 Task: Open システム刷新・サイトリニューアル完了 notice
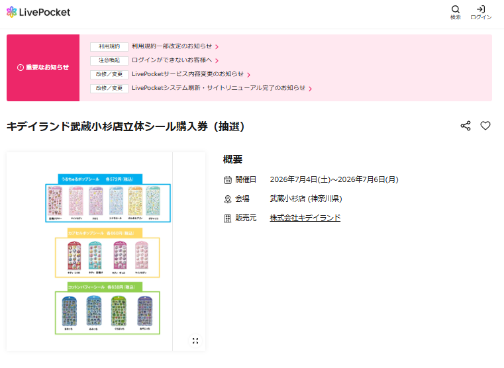tap(219, 88)
